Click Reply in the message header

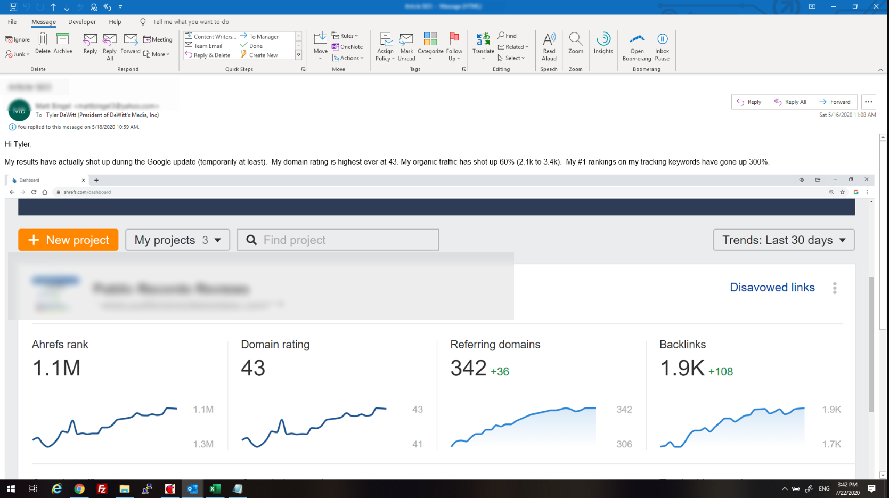pos(750,102)
